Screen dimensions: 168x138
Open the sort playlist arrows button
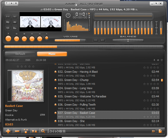[x=34, y=131]
